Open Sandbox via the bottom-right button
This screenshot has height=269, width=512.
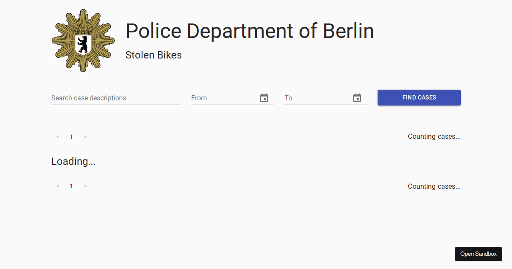[478, 254]
